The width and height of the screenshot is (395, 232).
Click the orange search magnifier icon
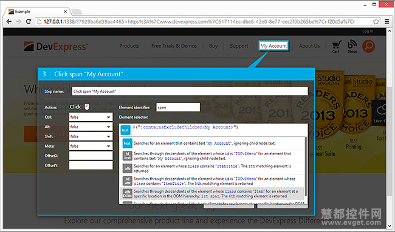(368, 46)
